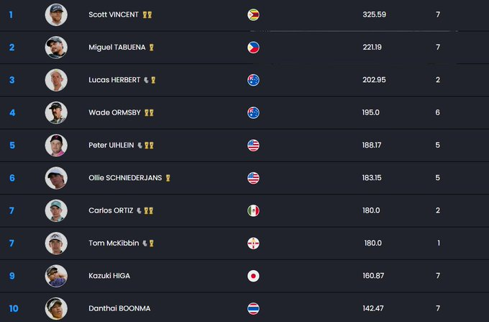Viewport: 489px width, 322px height.
Task: Select the Danthai BOONMA name link
Action: pyautogui.click(x=119, y=308)
